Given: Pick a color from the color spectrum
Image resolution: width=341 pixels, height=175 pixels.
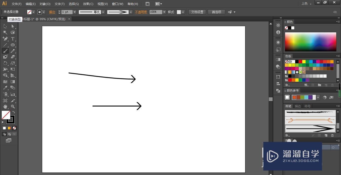Looking at the screenshot, I should coord(311,42).
